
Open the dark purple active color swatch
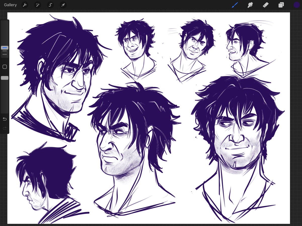click(x=296, y=5)
